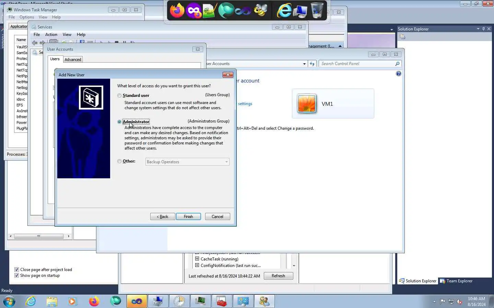The height and width of the screenshot is (308, 494).
Task: Open Windows Explorer folder in taskbar
Action: coord(52,301)
